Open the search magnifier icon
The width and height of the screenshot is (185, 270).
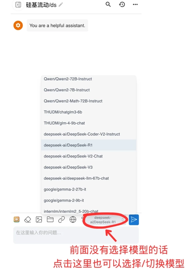point(108,4)
